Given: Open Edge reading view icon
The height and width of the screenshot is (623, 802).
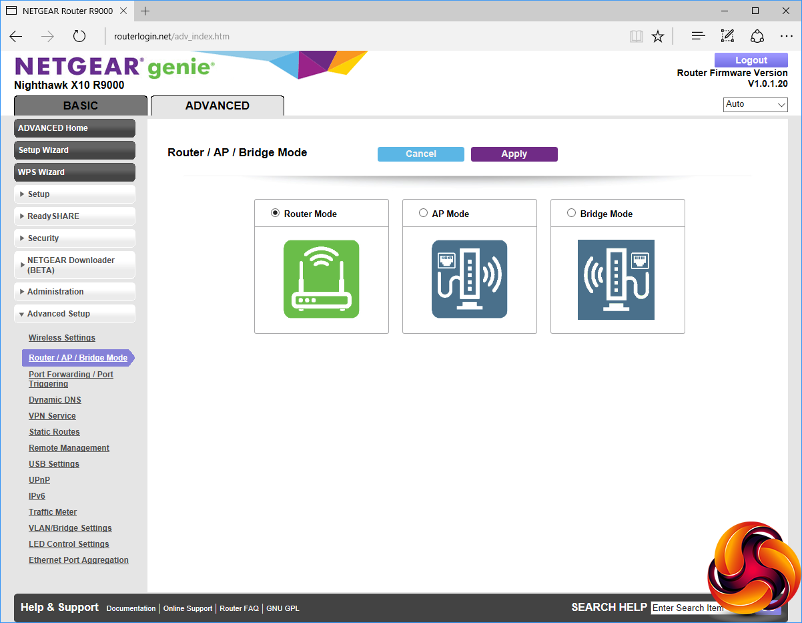Looking at the screenshot, I should (x=637, y=37).
